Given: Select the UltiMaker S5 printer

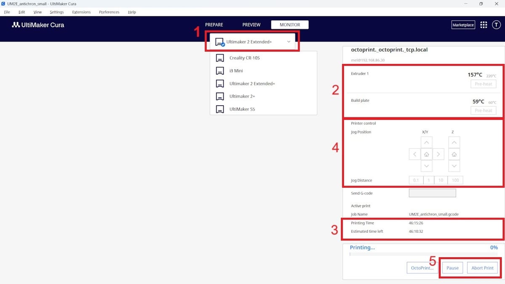Looking at the screenshot, I should tap(263, 109).
